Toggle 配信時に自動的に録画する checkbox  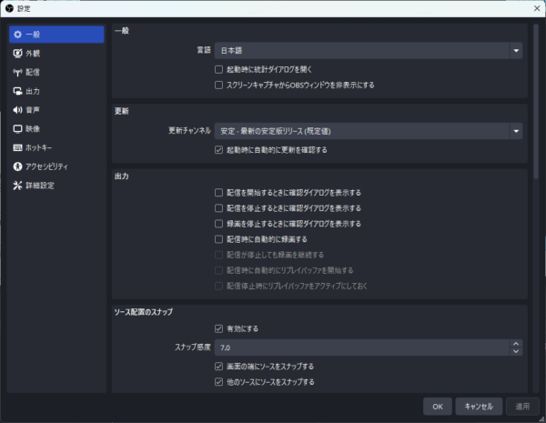click(218, 239)
